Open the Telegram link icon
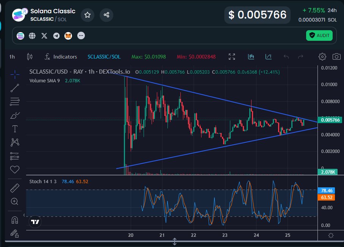The height and width of the screenshot is (247, 344). click(56, 36)
